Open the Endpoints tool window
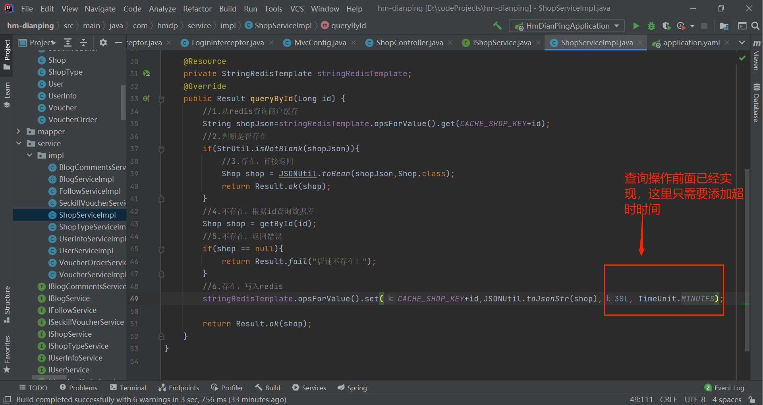 coord(179,388)
